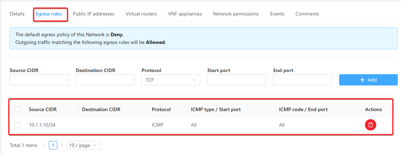Screen dimensions: 401x154
Task: Go to next page arrow
Action: pyautogui.click(x=62, y=145)
